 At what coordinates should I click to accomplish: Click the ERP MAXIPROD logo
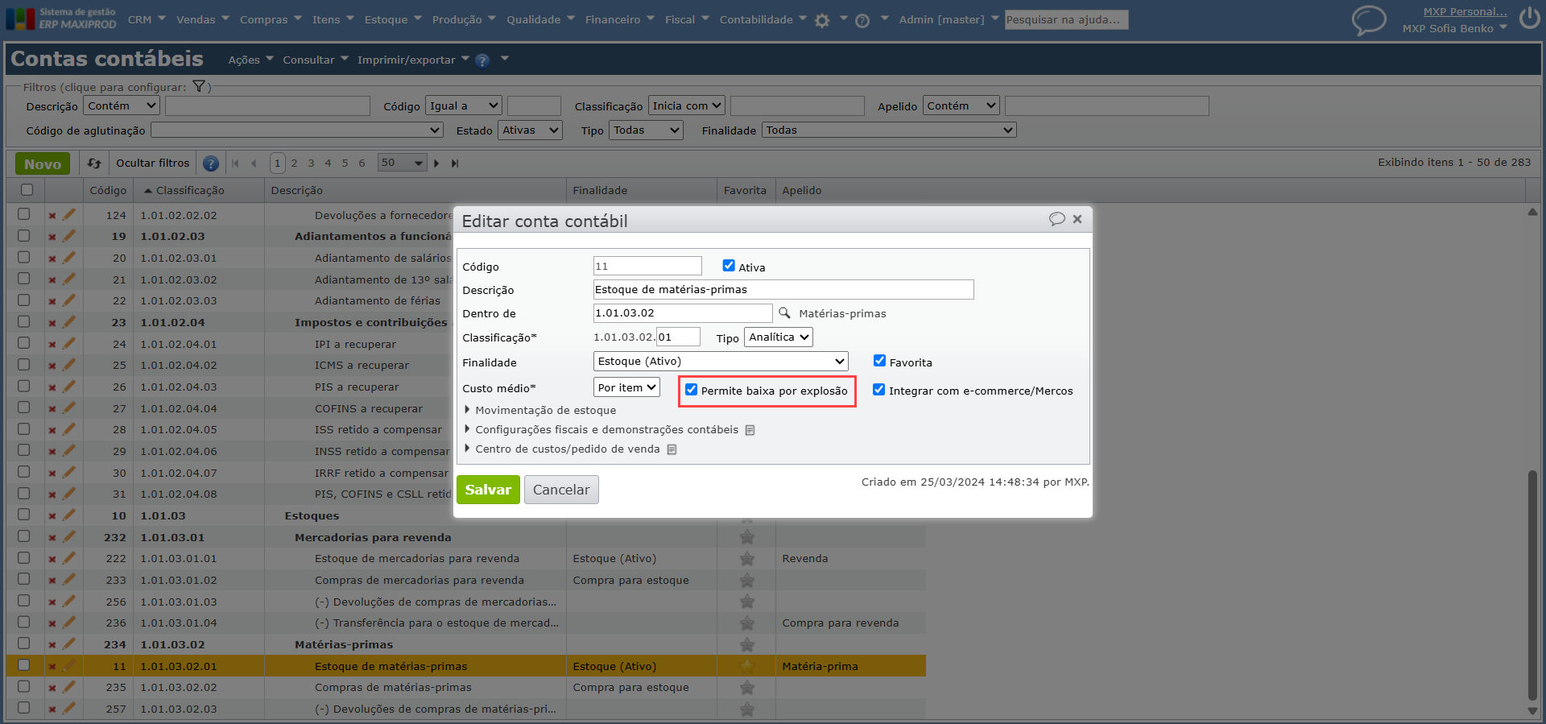[x=61, y=19]
